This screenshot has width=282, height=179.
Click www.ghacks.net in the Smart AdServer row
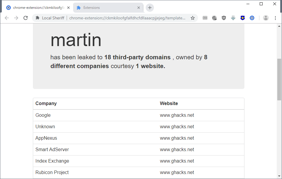[177, 150]
